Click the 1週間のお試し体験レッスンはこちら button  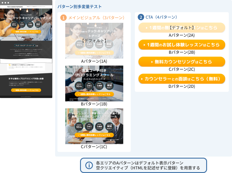182,45
